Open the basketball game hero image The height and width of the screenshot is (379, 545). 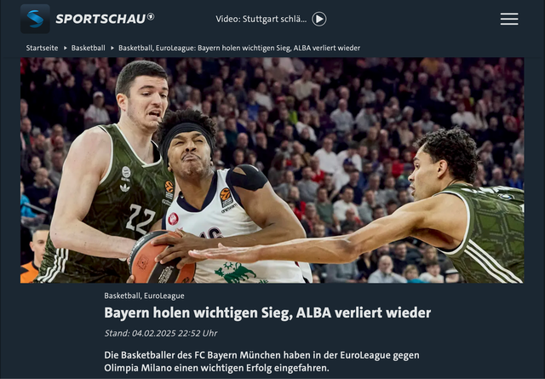click(272, 170)
